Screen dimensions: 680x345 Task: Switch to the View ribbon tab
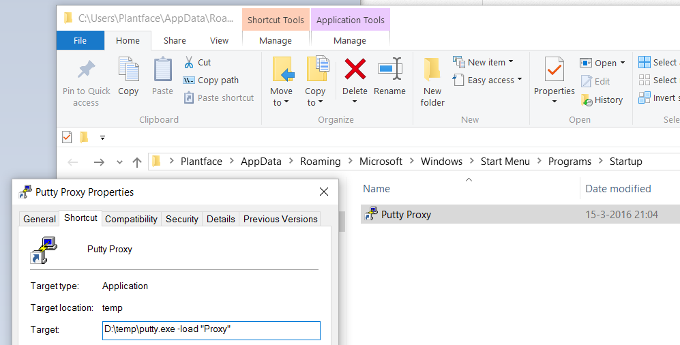219,40
